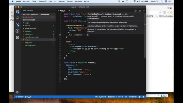This screenshot has height=103, width=183.
Task: Open the Depurar menu
Action: [x=61, y=1]
